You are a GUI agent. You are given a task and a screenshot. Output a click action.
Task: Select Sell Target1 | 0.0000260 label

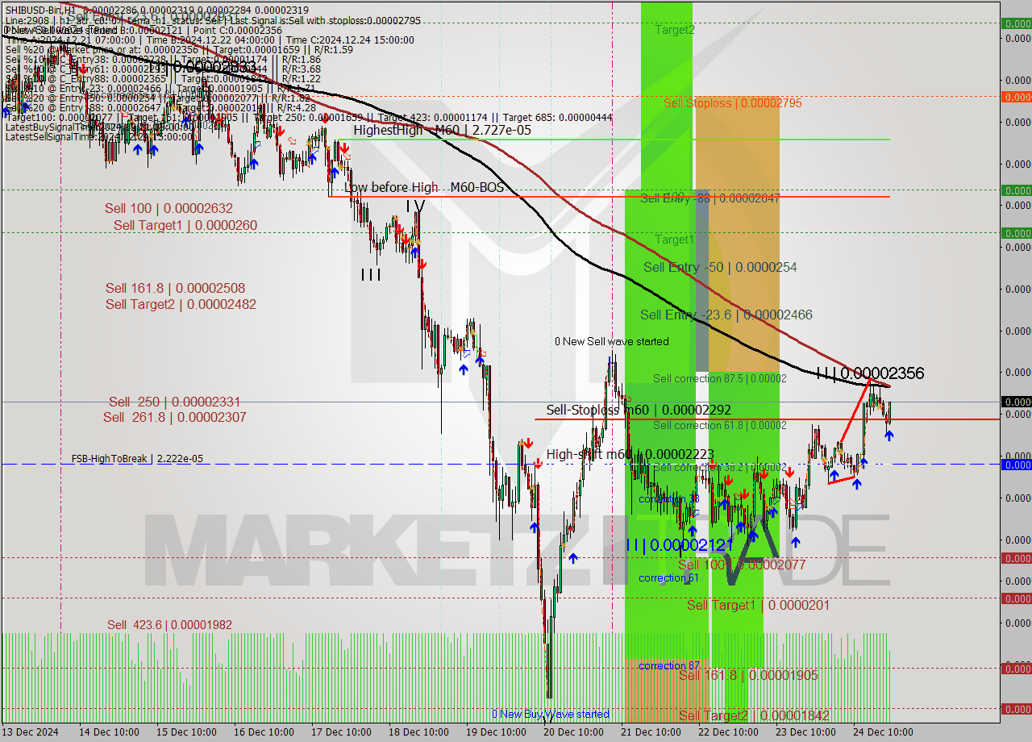pyautogui.click(x=185, y=225)
